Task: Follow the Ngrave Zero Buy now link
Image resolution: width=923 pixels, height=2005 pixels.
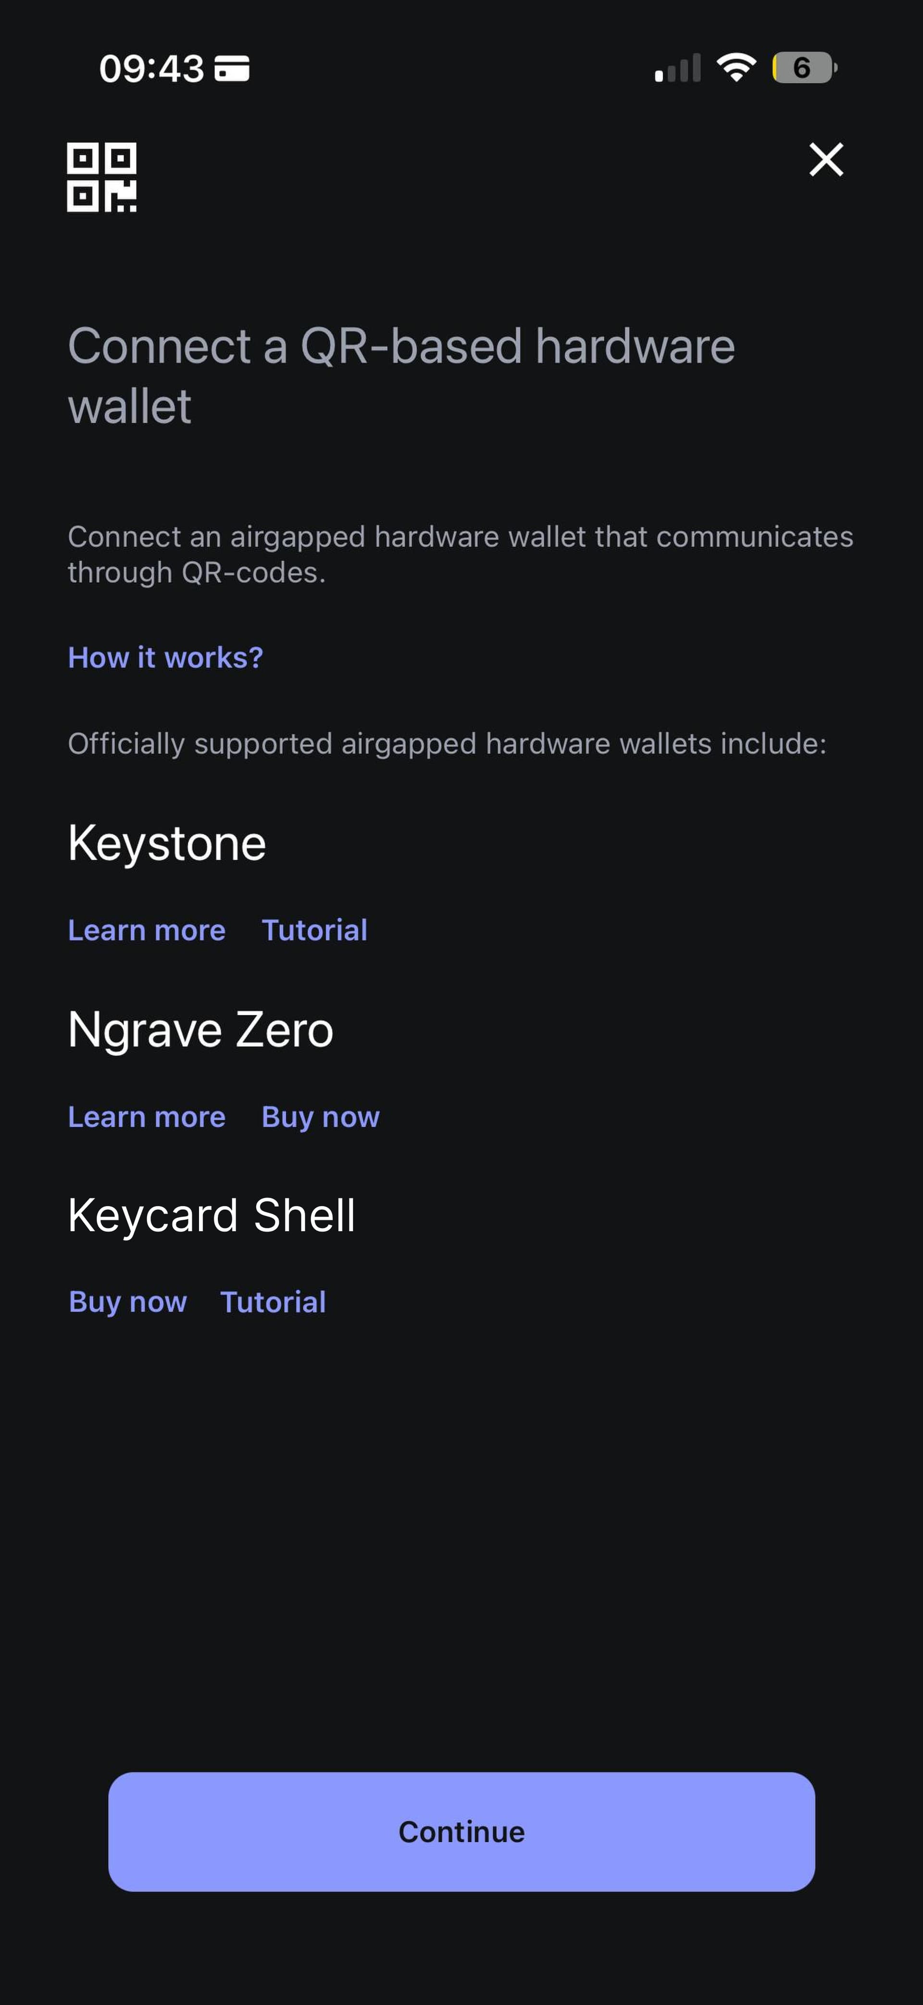Action: [321, 1117]
